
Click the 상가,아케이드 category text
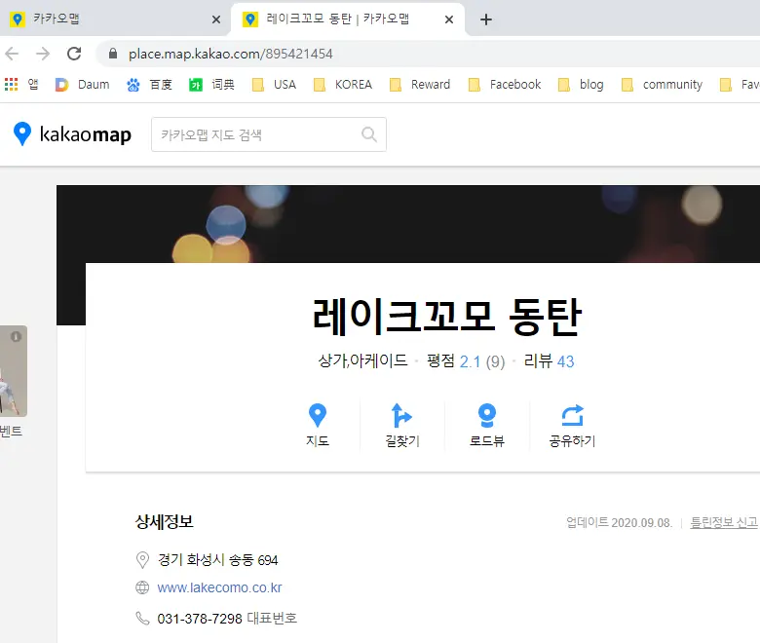pos(362,360)
